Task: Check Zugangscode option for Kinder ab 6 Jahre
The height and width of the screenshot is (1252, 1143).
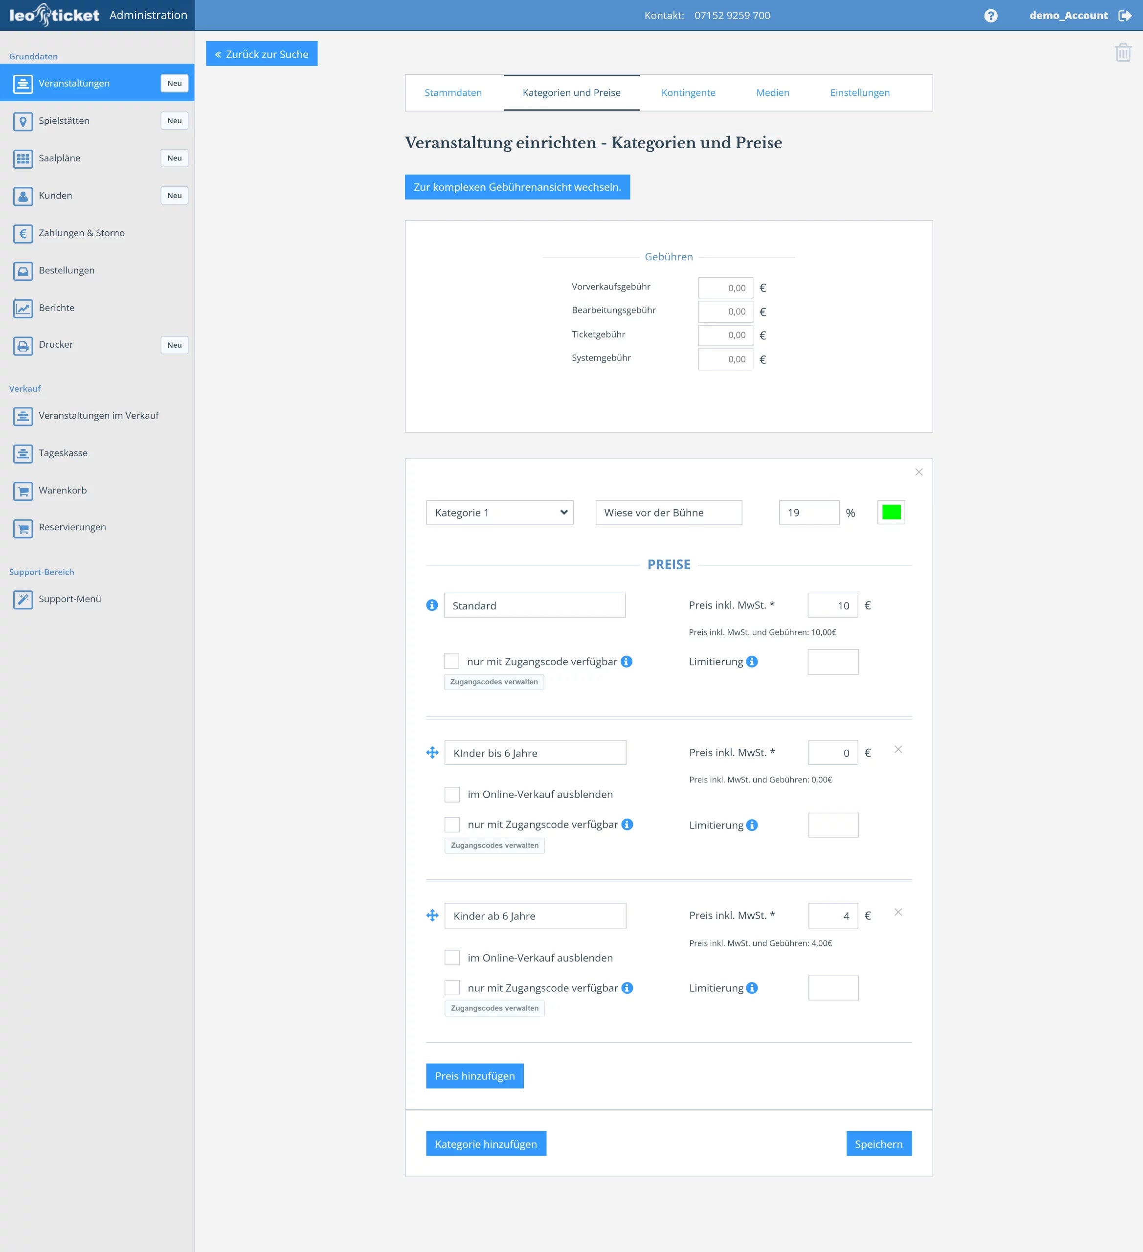Action: click(x=452, y=987)
